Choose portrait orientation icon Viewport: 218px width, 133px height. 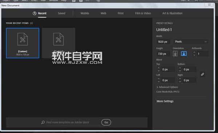(x=175, y=54)
